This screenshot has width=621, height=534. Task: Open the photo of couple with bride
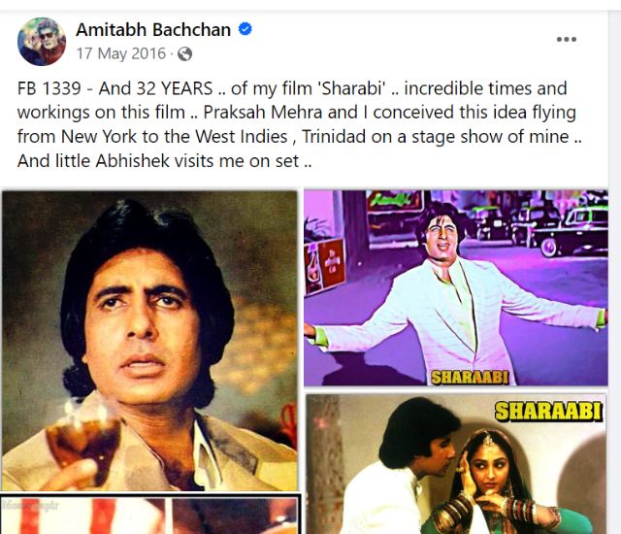click(x=456, y=464)
